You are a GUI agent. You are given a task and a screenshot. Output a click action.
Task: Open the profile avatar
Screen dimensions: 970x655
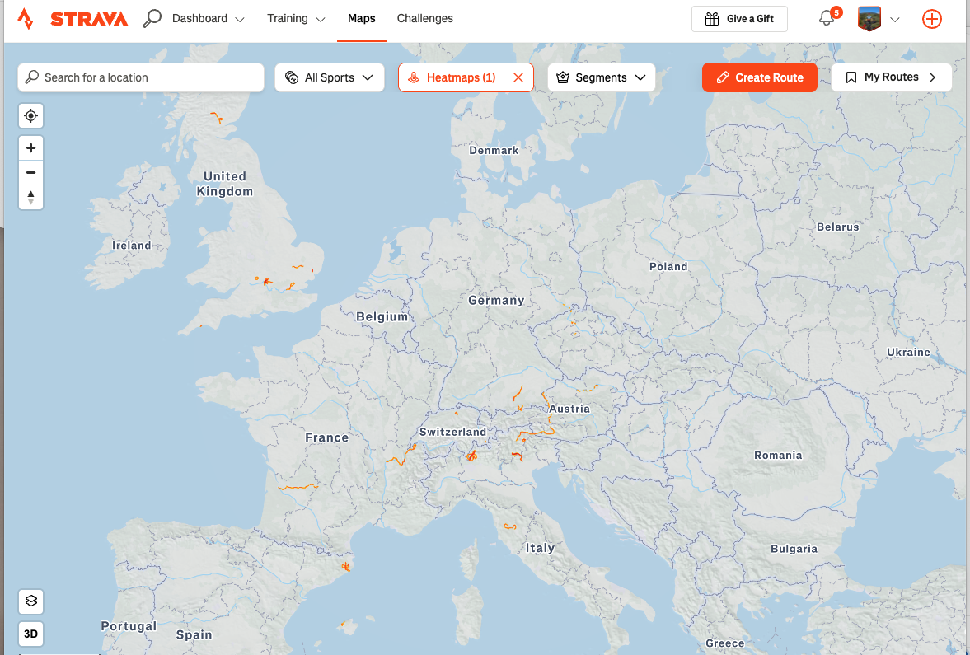tap(869, 19)
